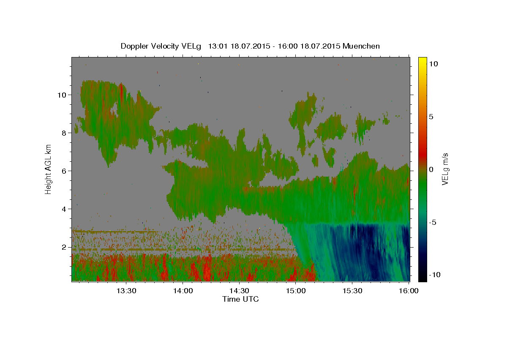
Task: Click the colorbar label "0"
Action: (431, 169)
